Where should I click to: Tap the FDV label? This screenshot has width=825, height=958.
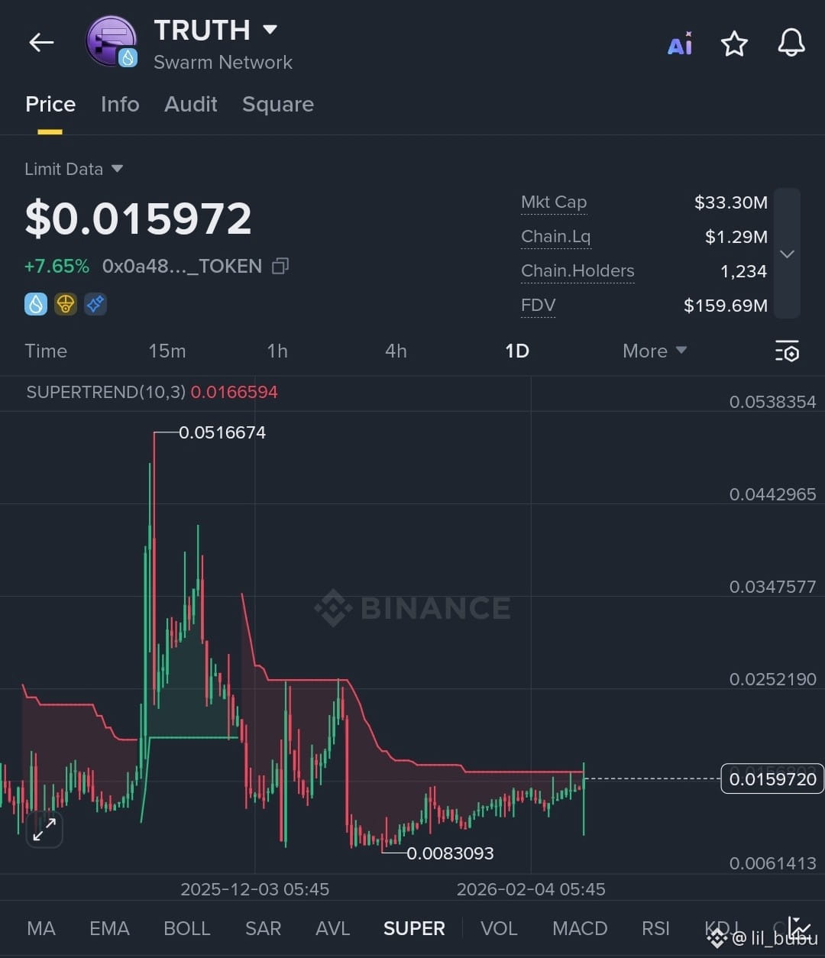(x=538, y=306)
